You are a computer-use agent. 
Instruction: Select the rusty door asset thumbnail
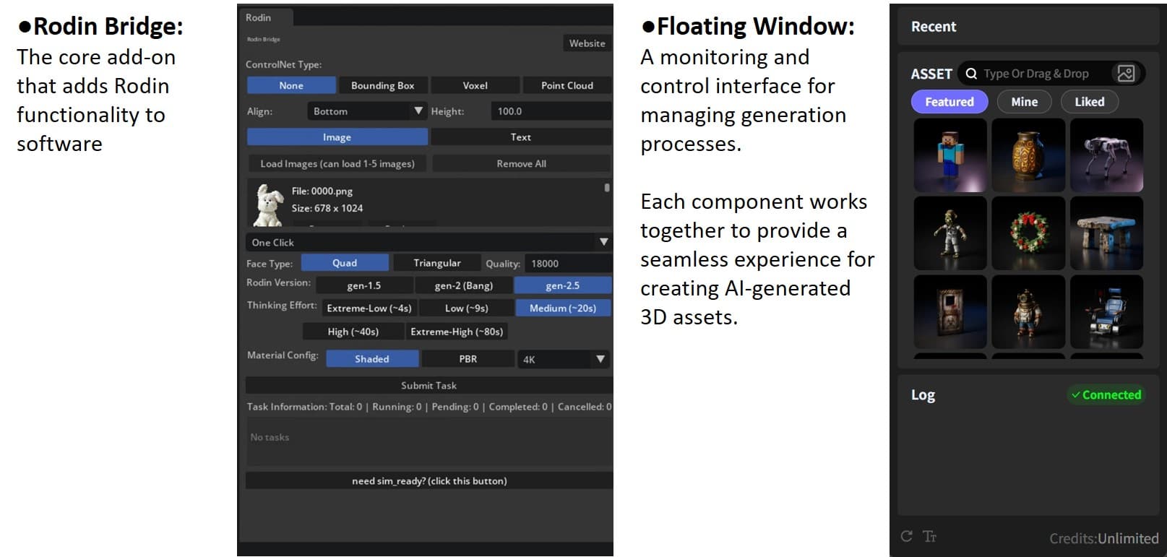pos(950,311)
